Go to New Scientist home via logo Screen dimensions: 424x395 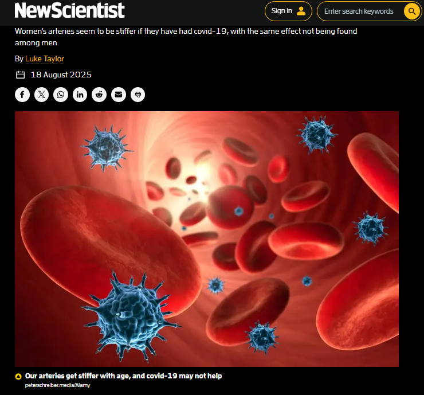(70, 10)
